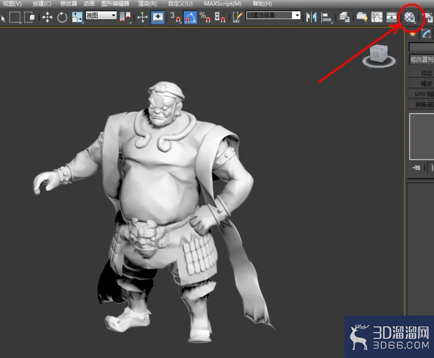Select the arrow Select Object tool

point(3,18)
